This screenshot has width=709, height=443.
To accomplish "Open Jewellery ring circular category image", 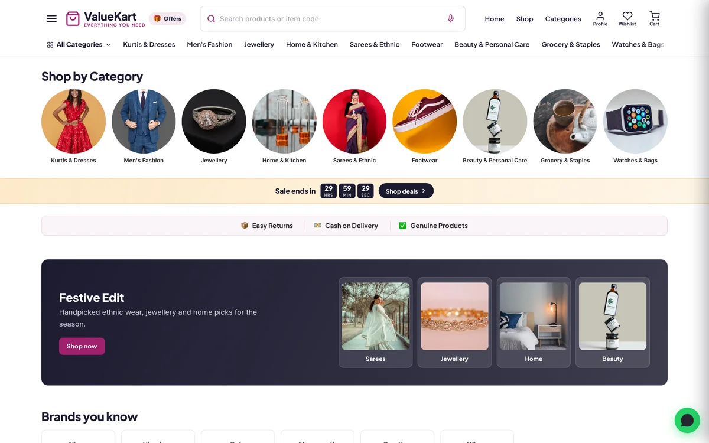I will click(214, 121).
